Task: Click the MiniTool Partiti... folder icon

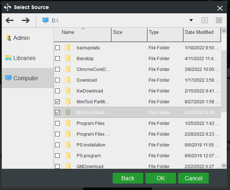Action: [68, 101]
